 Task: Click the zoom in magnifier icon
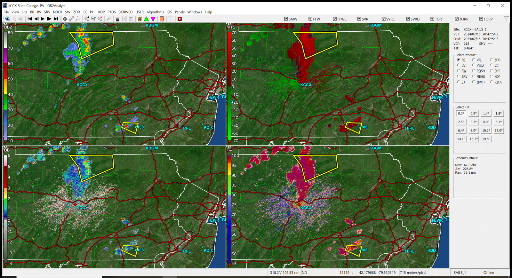87,19
